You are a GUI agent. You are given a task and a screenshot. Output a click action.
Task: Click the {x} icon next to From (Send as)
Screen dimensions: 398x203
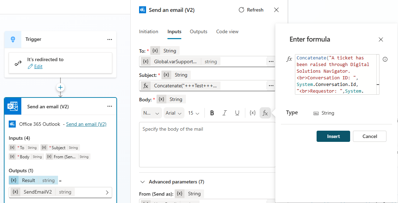pos(180,194)
